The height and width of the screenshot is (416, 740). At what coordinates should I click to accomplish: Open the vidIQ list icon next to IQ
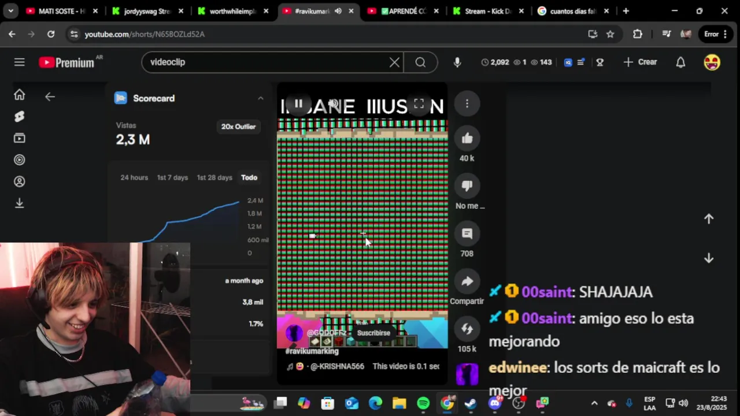[x=581, y=62]
